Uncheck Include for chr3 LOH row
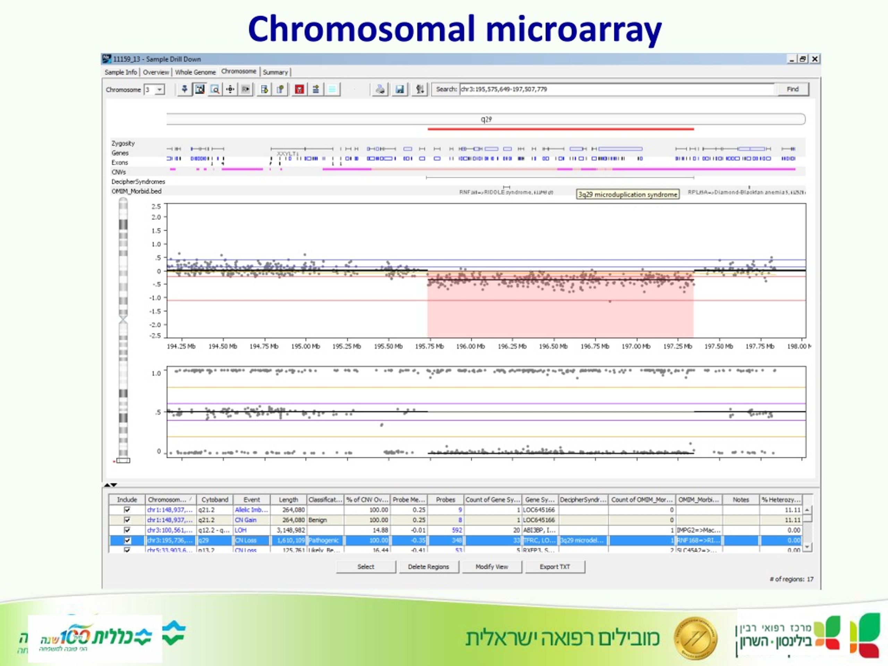The height and width of the screenshot is (666, 888). click(127, 530)
